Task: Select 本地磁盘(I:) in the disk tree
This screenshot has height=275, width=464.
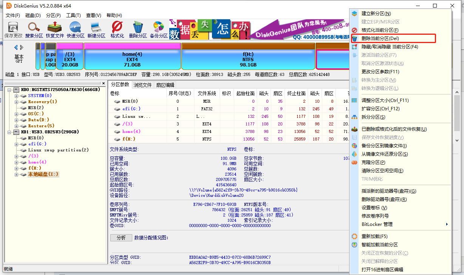Action: click(43, 175)
